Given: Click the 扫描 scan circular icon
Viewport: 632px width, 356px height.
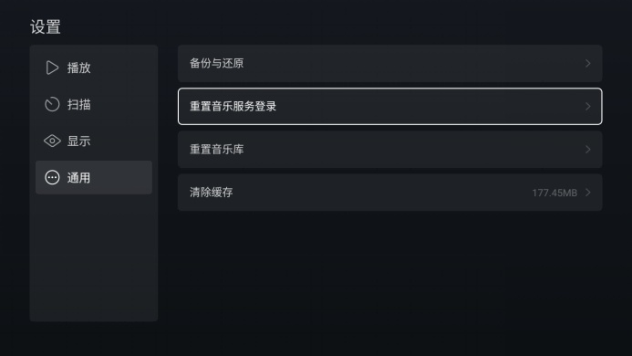Looking at the screenshot, I should (x=52, y=104).
